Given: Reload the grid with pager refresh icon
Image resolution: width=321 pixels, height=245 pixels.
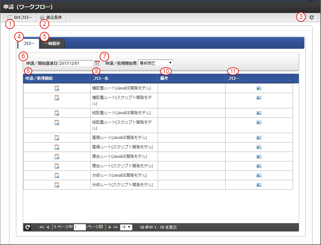Looking at the screenshot, I should coord(28,227).
